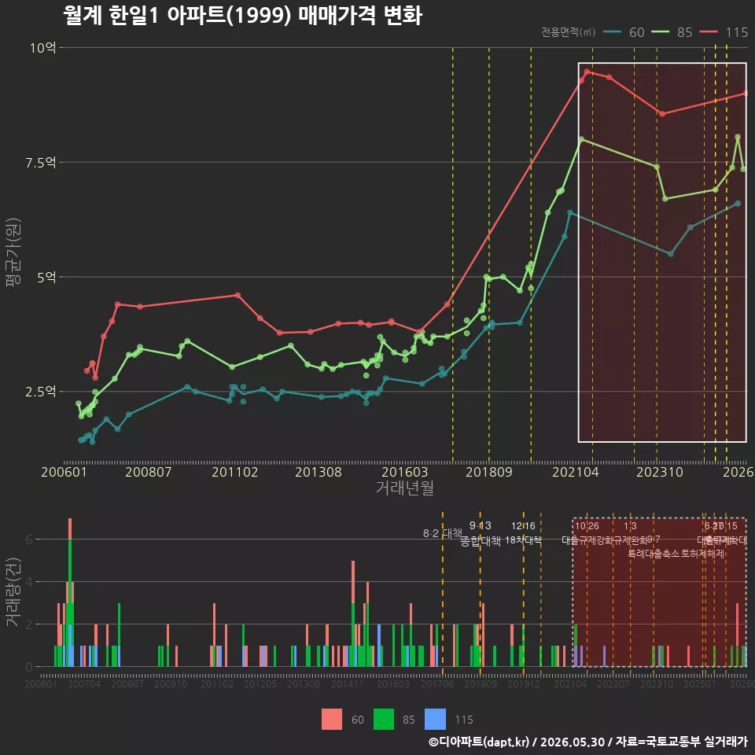Click the last teal 60 line data point
755x755 pixels.
click(738, 204)
